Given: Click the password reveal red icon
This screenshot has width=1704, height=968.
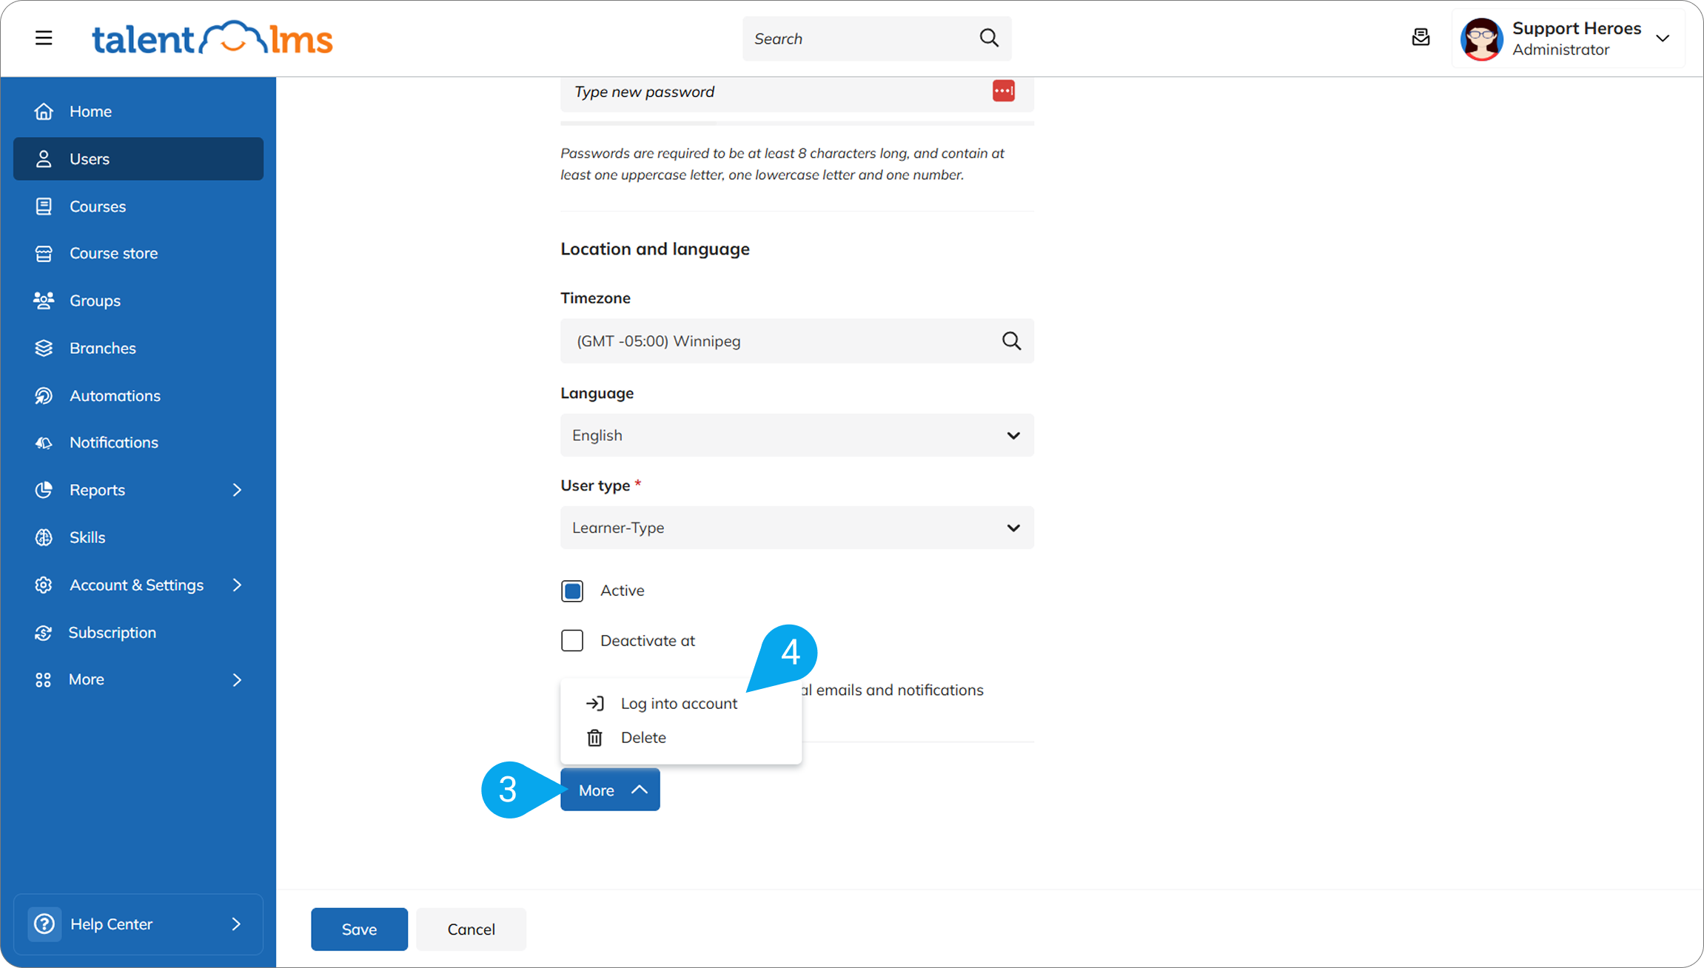Looking at the screenshot, I should point(1004,91).
